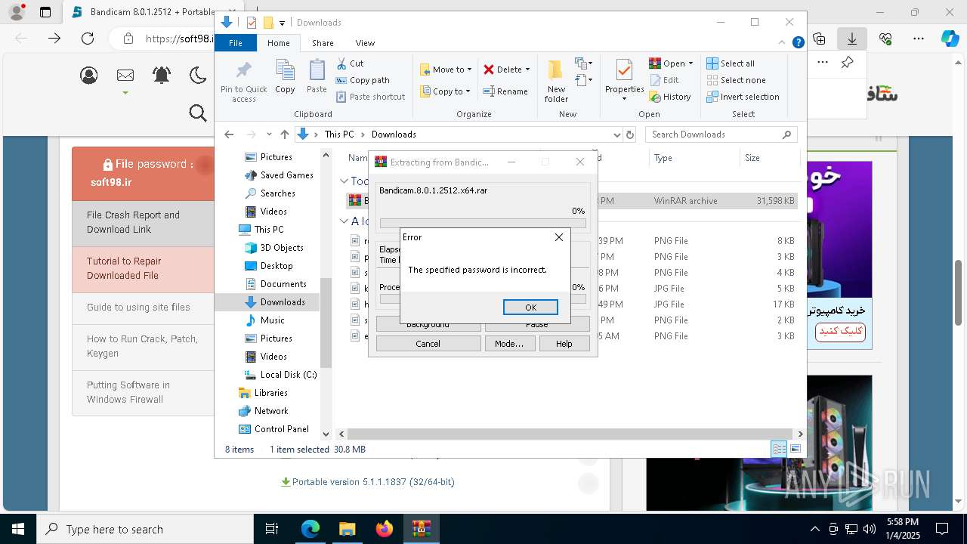Switch to the View ribbon tab
Image resolution: width=967 pixels, height=544 pixels.
pos(365,43)
